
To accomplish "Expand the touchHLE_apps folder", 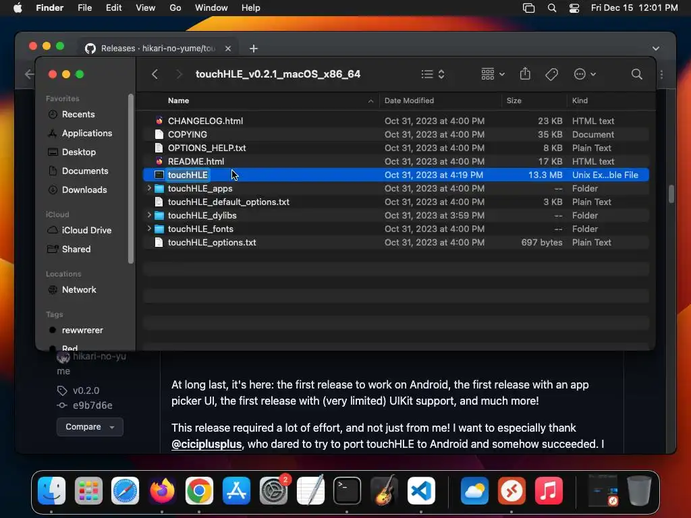I will click(x=149, y=188).
